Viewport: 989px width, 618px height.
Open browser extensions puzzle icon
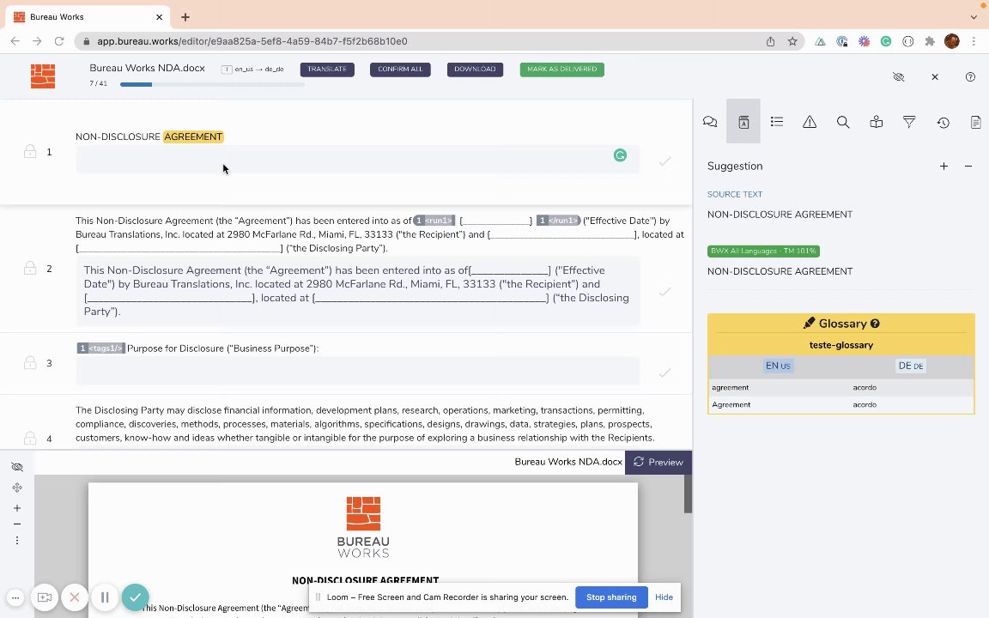929,41
